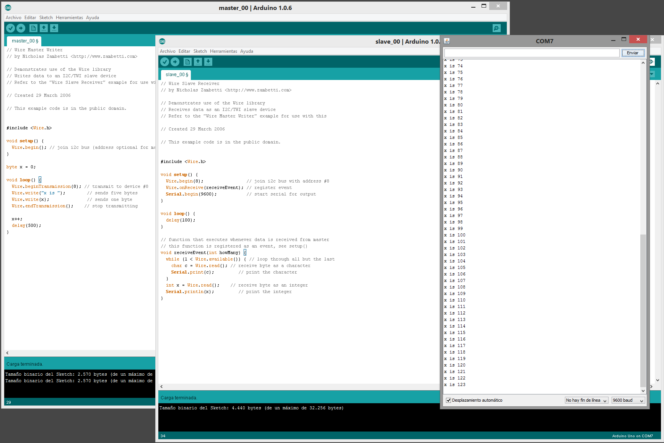The width and height of the screenshot is (664, 443).
Task: Click left scroll arrow in master_00 editor
Action: [7, 353]
